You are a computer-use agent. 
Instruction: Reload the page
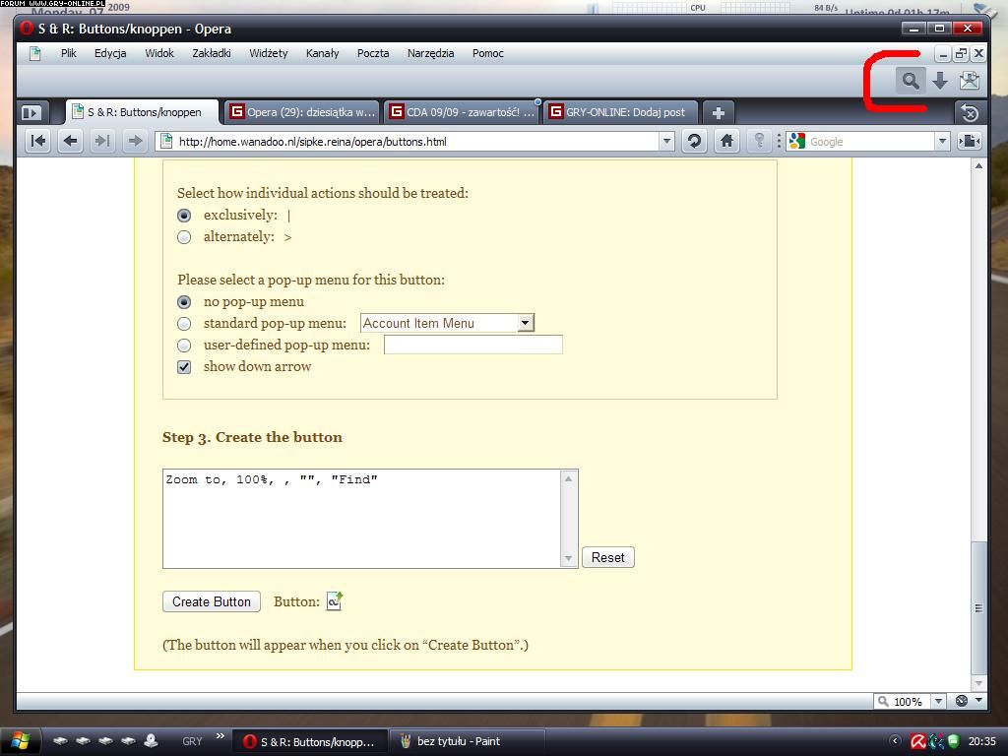pyautogui.click(x=694, y=141)
